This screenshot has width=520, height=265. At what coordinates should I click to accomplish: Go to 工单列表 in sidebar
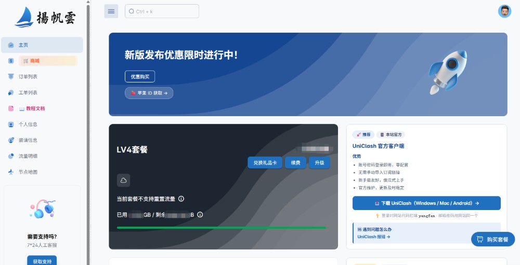click(42, 93)
